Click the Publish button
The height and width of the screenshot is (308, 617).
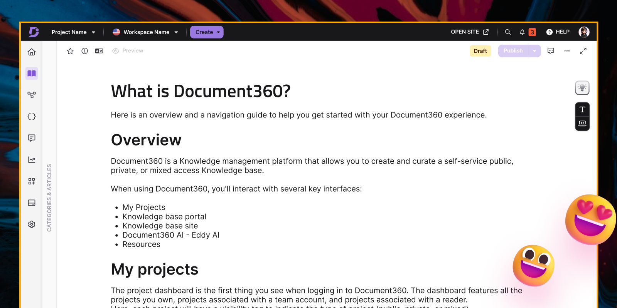point(513,51)
